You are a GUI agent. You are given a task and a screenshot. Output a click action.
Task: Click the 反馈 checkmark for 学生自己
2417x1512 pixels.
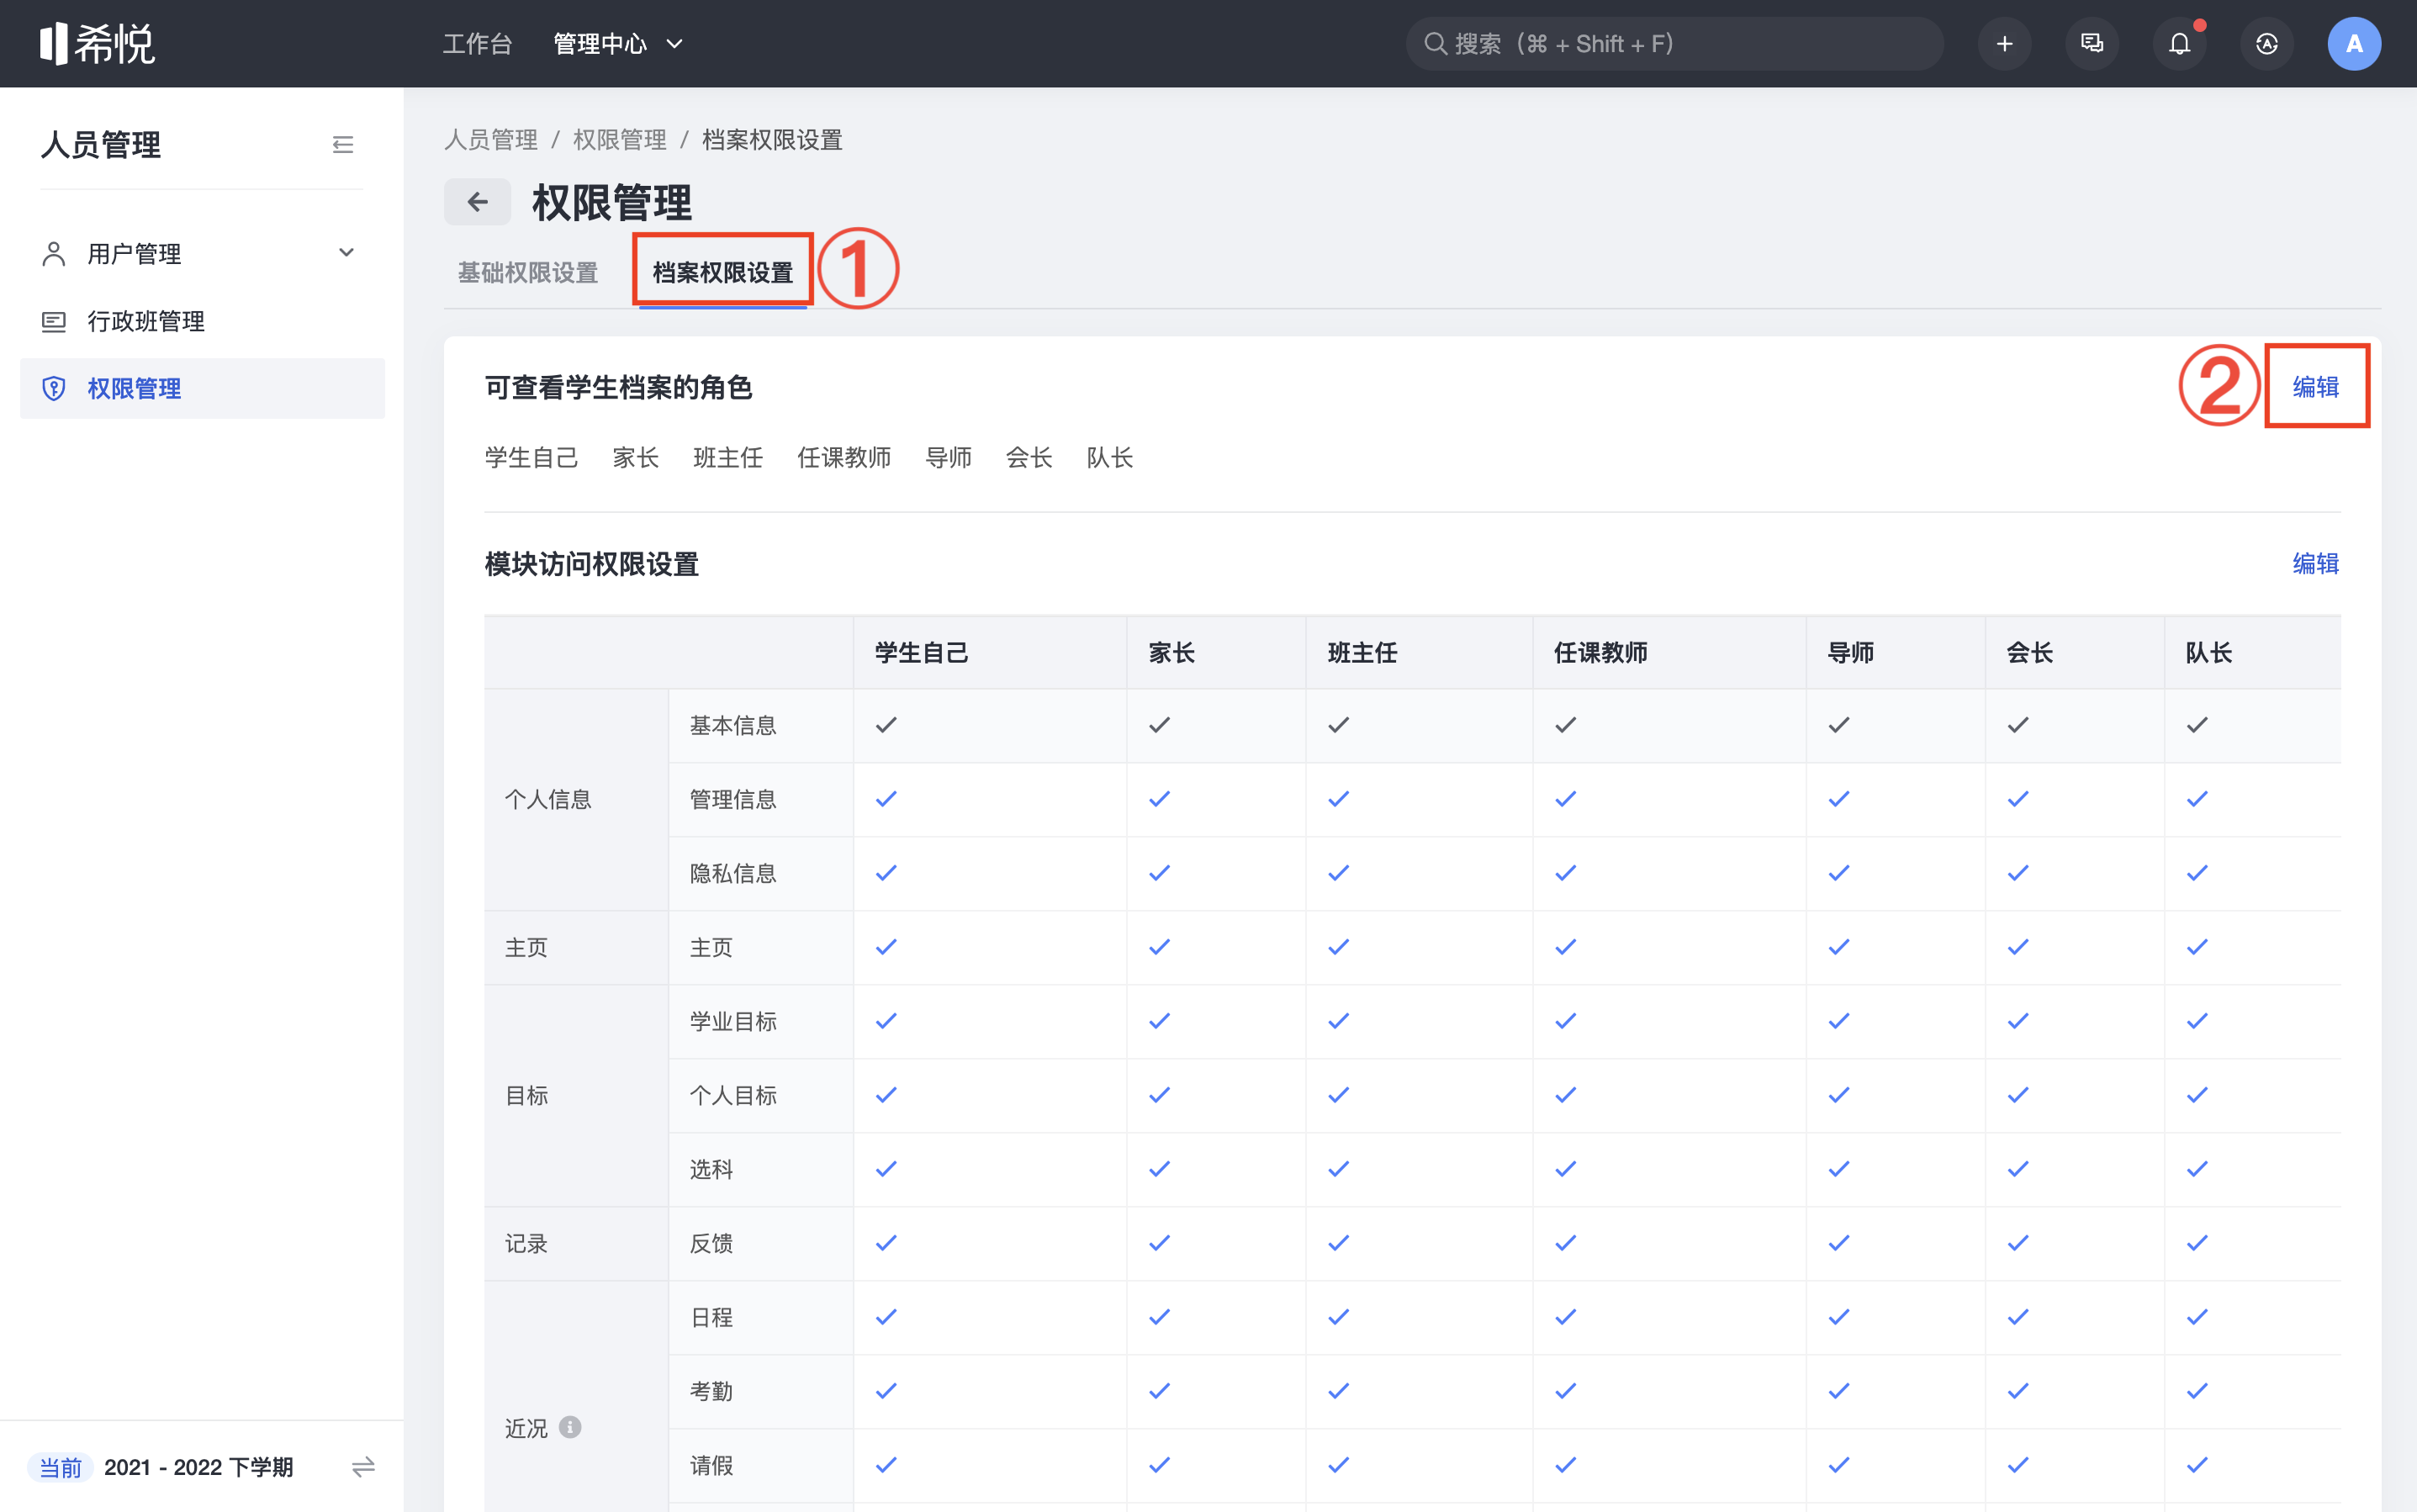[886, 1243]
